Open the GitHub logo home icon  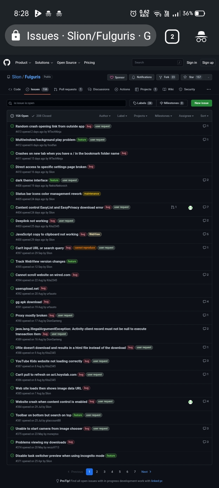7,63
